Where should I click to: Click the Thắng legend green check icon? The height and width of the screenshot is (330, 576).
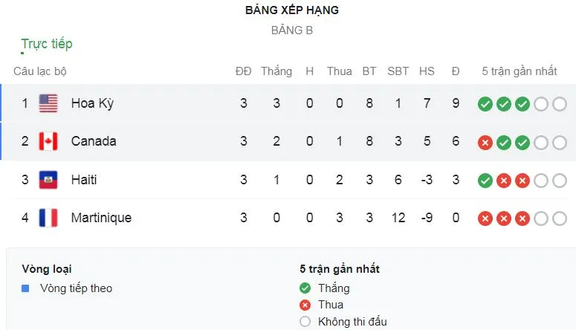coord(305,288)
